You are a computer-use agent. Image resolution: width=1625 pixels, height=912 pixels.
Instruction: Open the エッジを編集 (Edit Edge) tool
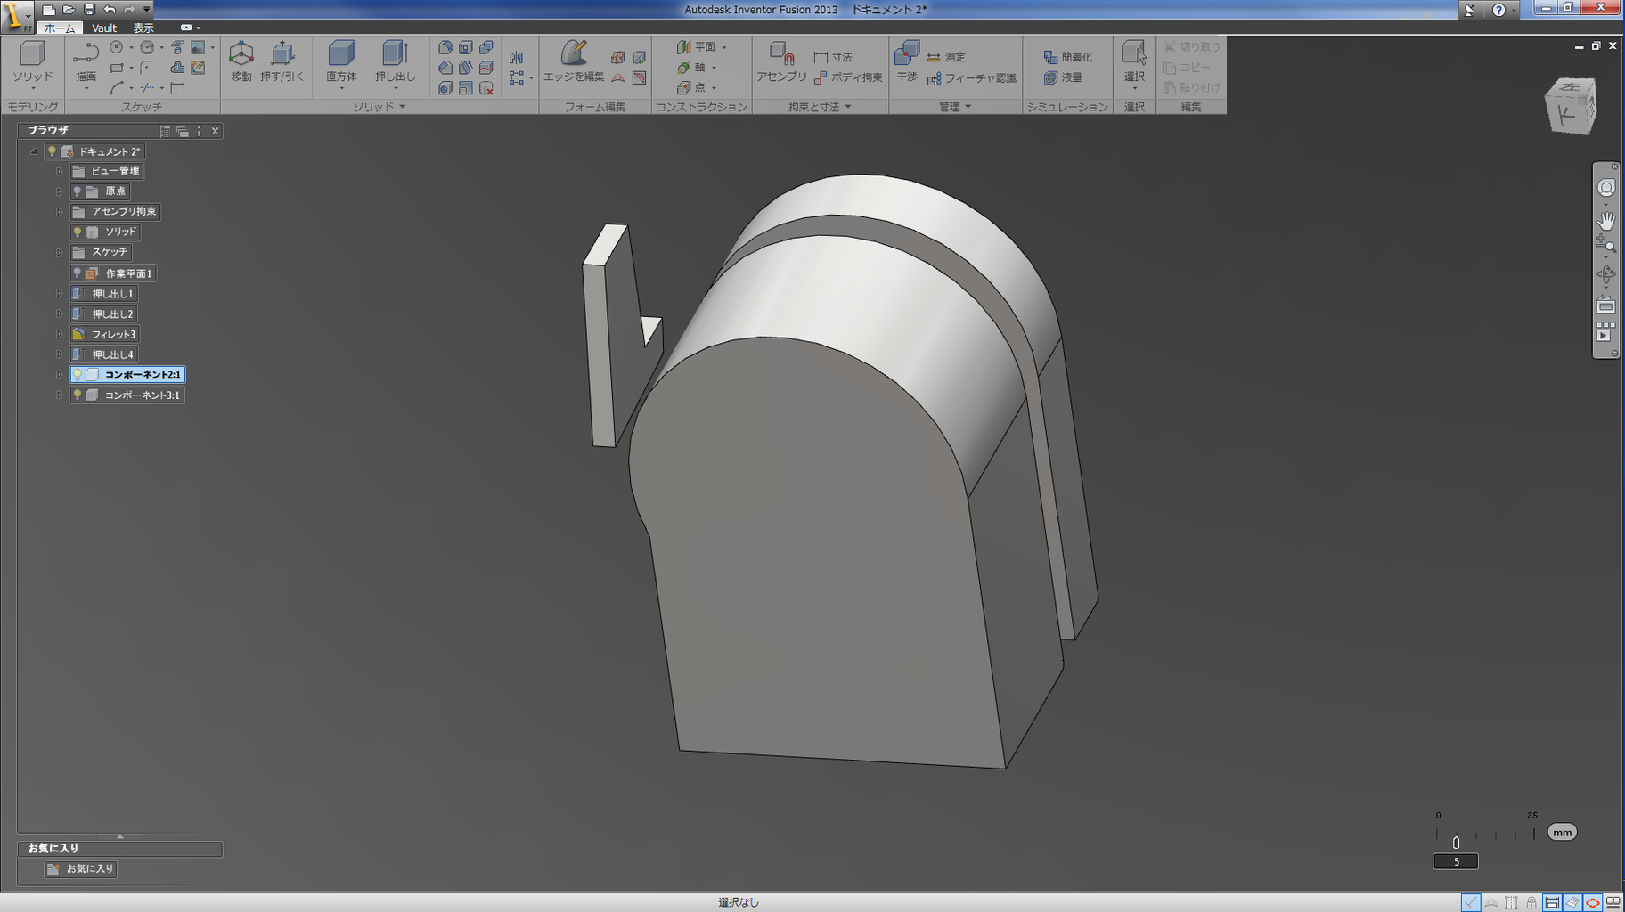[574, 61]
